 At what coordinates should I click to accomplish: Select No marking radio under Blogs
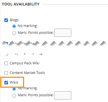click(14, 26)
